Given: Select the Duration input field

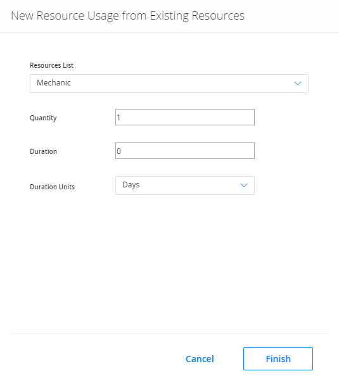Looking at the screenshot, I should [x=185, y=151].
